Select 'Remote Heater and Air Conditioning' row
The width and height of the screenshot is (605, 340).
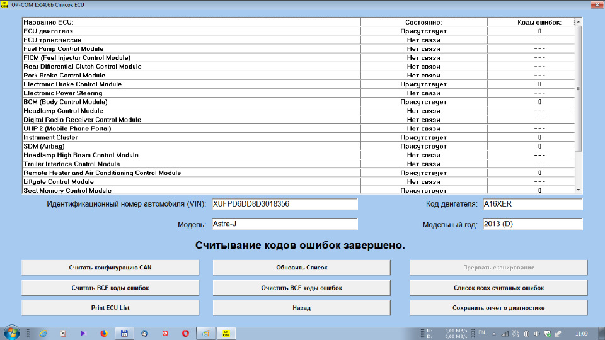tap(299, 173)
